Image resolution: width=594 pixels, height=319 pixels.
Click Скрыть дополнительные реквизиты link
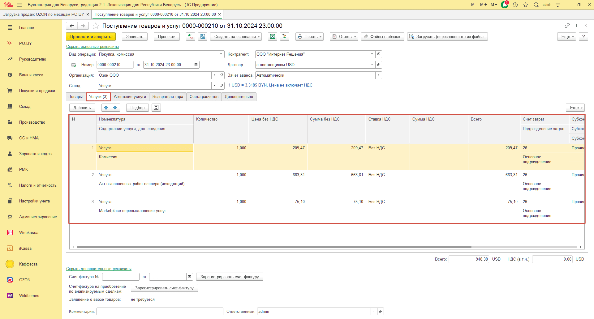pyautogui.click(x=99, y=269)
